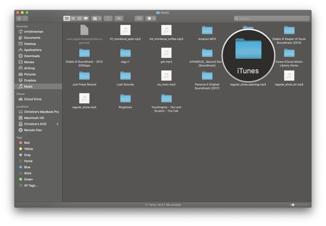Image resolution: width=326 pixels, height=226 pixels.
Task: Open the item grouping dropdown
Action: click(96, 18)
